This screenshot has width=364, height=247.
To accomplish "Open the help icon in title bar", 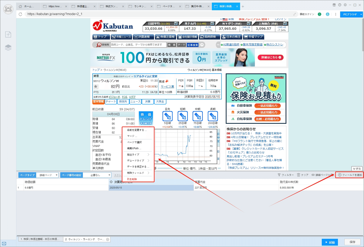I will tap(340, 5).
